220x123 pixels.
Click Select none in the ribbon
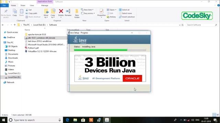coord(125,13)
